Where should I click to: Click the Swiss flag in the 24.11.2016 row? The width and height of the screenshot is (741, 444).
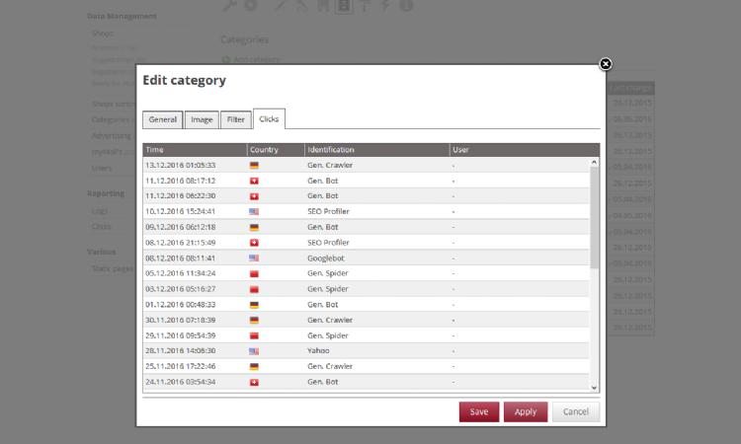coord(254,381)
